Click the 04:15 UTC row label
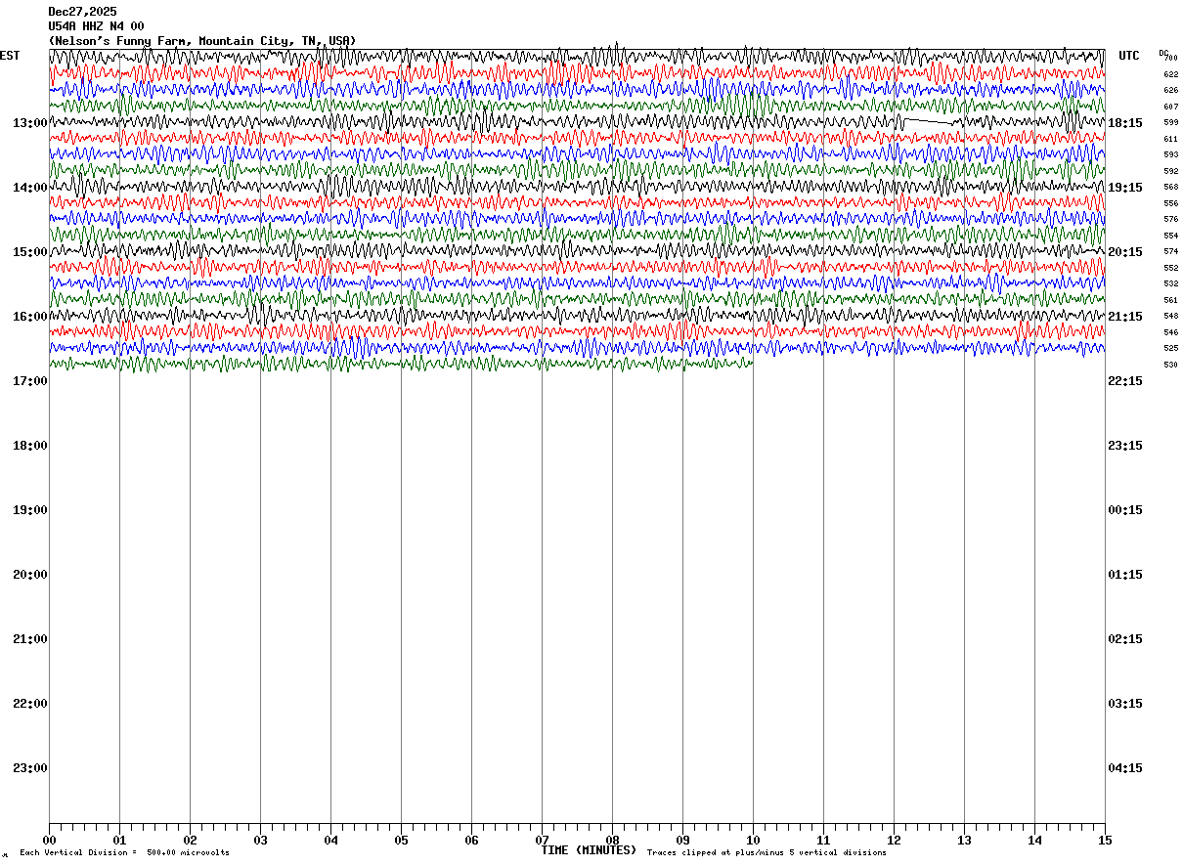The width and height of the screenshot is (1183, 866). [1125, 767]
